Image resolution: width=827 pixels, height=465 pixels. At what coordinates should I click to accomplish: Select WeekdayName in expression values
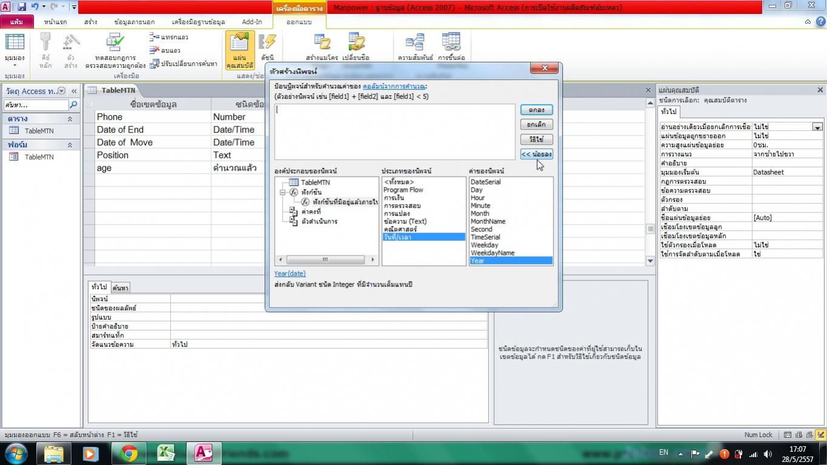click(x=493, y=253)
